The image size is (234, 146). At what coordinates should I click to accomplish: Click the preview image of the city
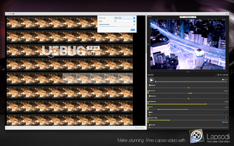click(188, 44)
